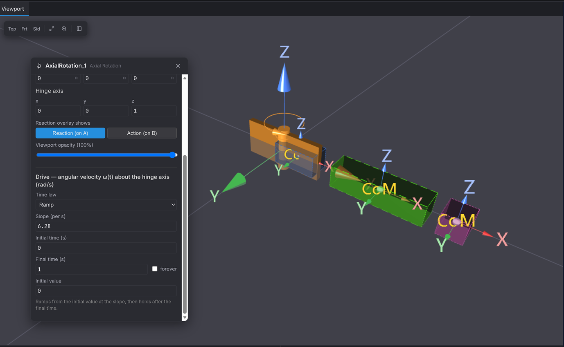This screenshot has height=347, width=564.
Task: Toggle the side panel layout icon
Action: 79,29
